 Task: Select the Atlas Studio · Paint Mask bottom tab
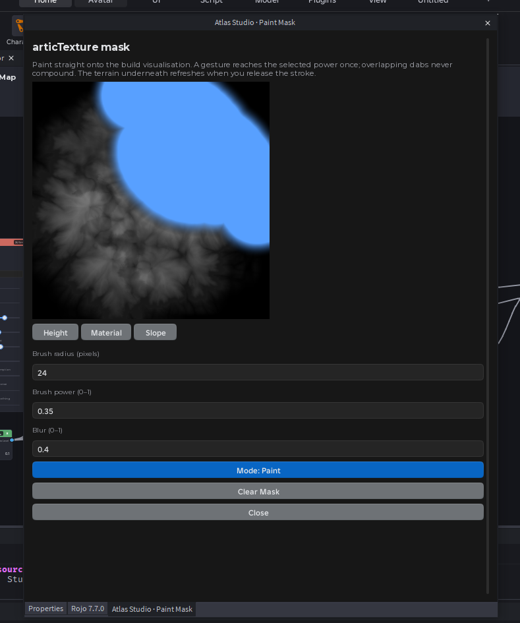(x=152, y=608)
